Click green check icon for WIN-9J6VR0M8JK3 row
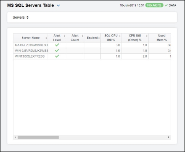Viewport: 185px width, 152px height. [57, 51]
